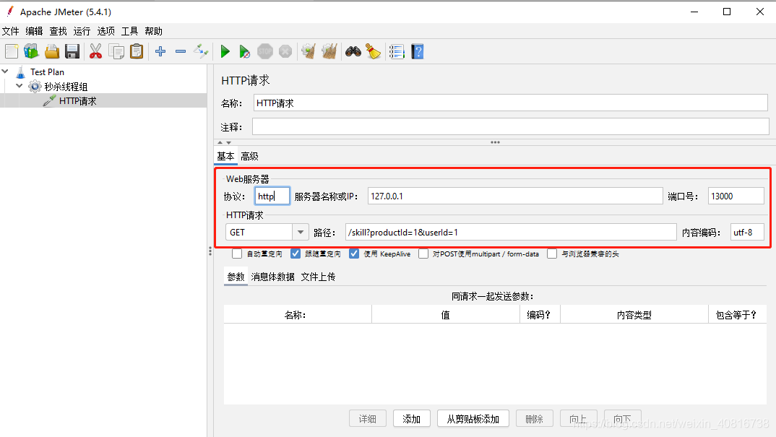Click the 内容编码 utf-8 field

747,232
